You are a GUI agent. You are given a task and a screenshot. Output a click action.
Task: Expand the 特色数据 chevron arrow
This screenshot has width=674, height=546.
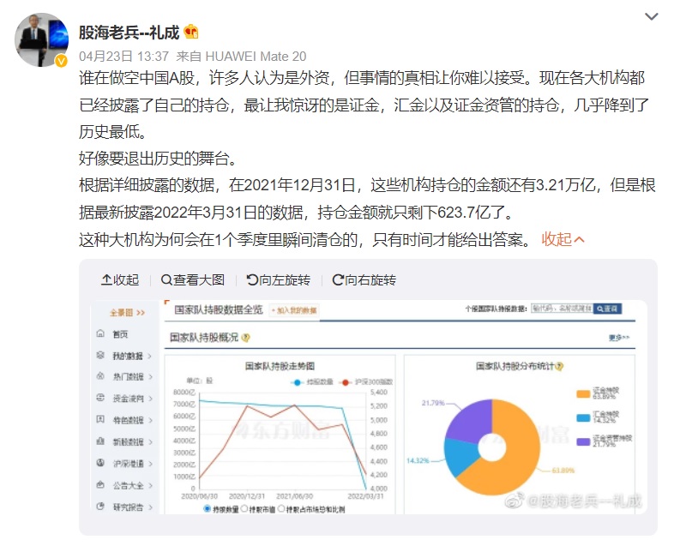click(x=150, y=421)
